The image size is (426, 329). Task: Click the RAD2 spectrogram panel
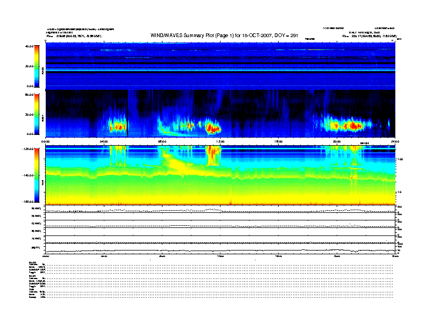pyautogui.click(x=221, y=66)
